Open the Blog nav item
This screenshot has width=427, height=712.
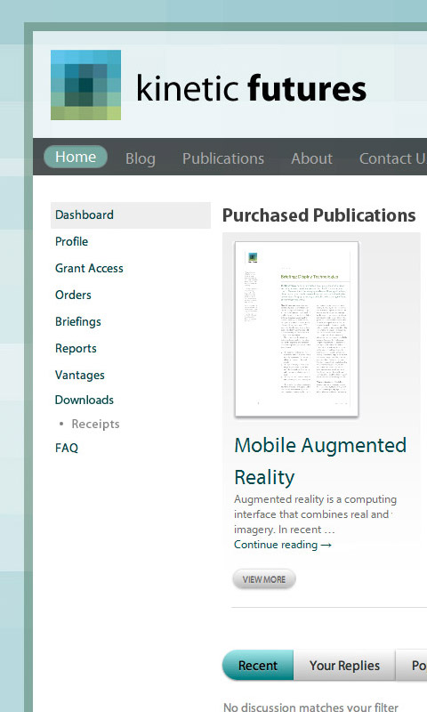click(141, 158)
